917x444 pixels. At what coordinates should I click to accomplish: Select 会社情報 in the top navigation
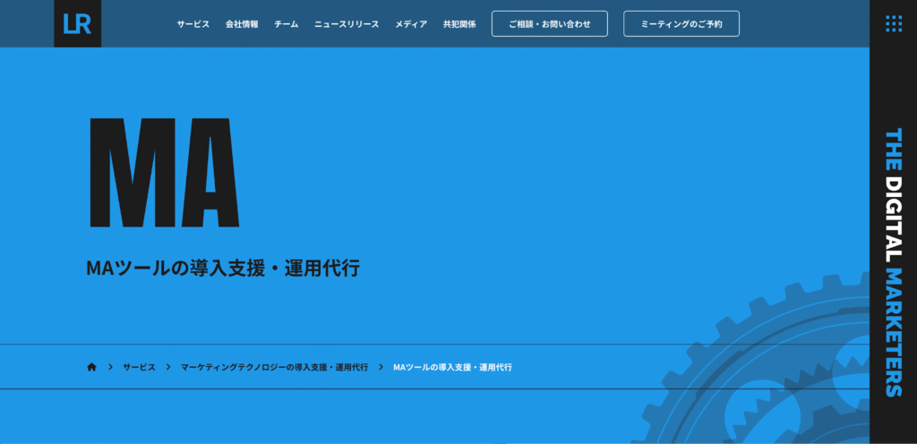tap(242, 24)
